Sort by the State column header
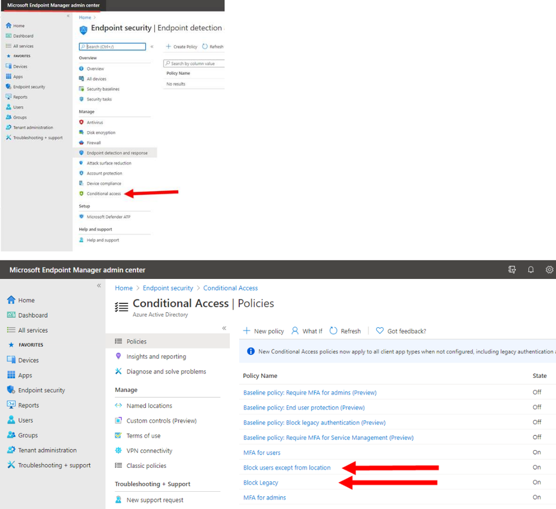The width and height of the screenshot is (556, 509). (x=539, y=376)
